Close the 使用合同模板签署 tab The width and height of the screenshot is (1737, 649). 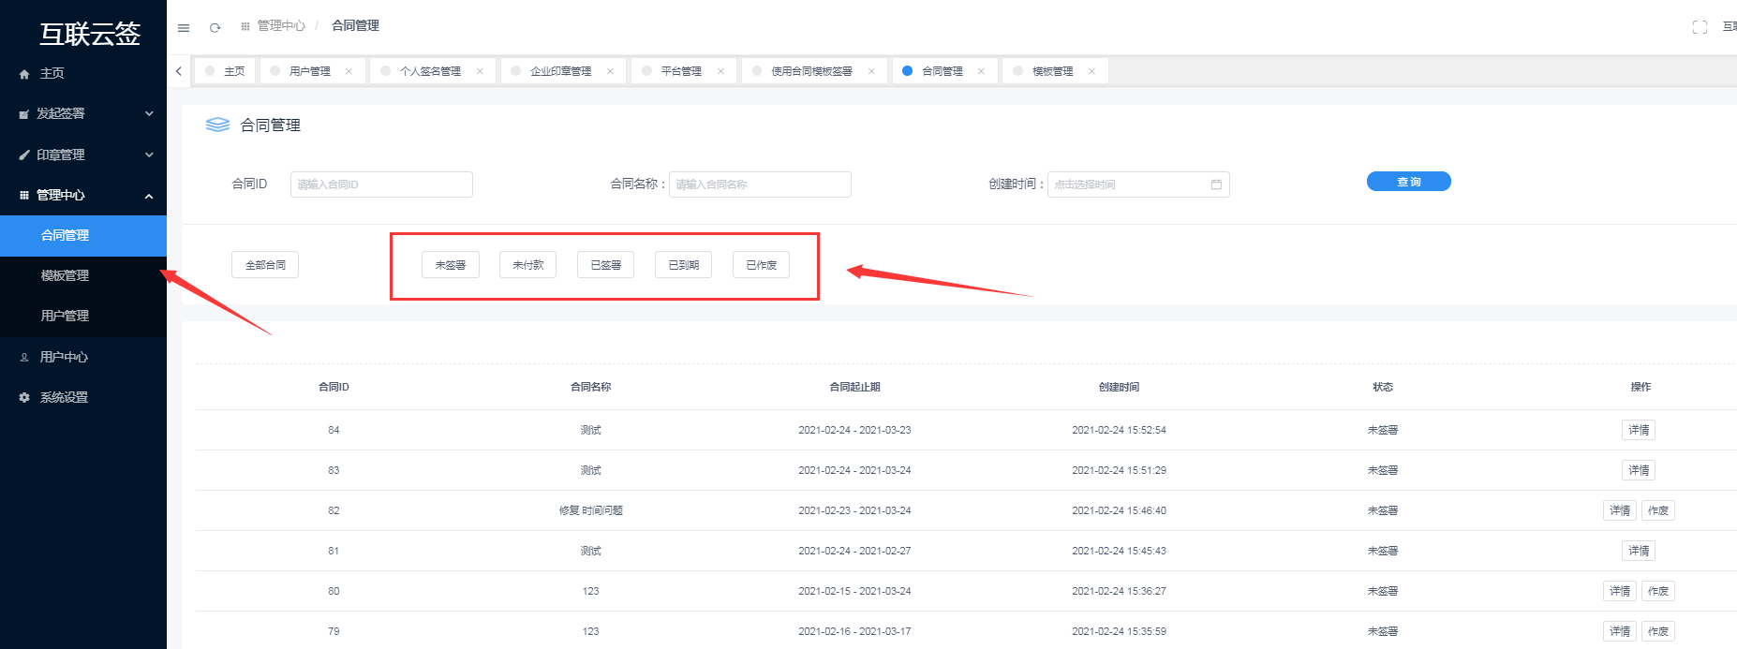pyautogui.click(x=871, y=71)
